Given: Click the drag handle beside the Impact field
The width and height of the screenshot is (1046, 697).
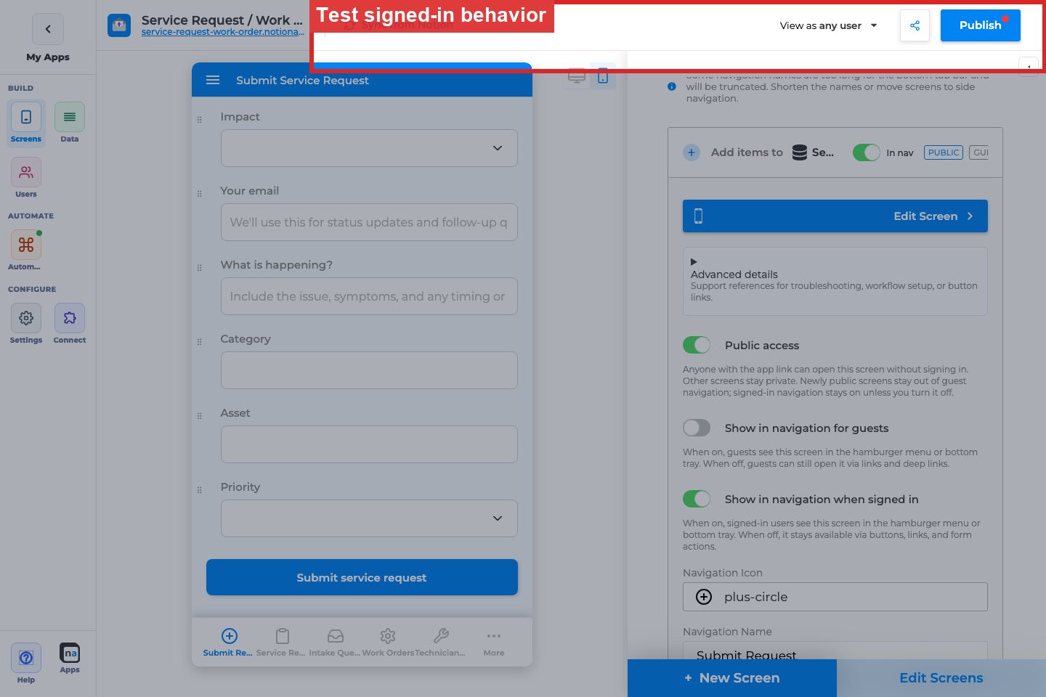Looking at the screenshot, I should [200, 120].
